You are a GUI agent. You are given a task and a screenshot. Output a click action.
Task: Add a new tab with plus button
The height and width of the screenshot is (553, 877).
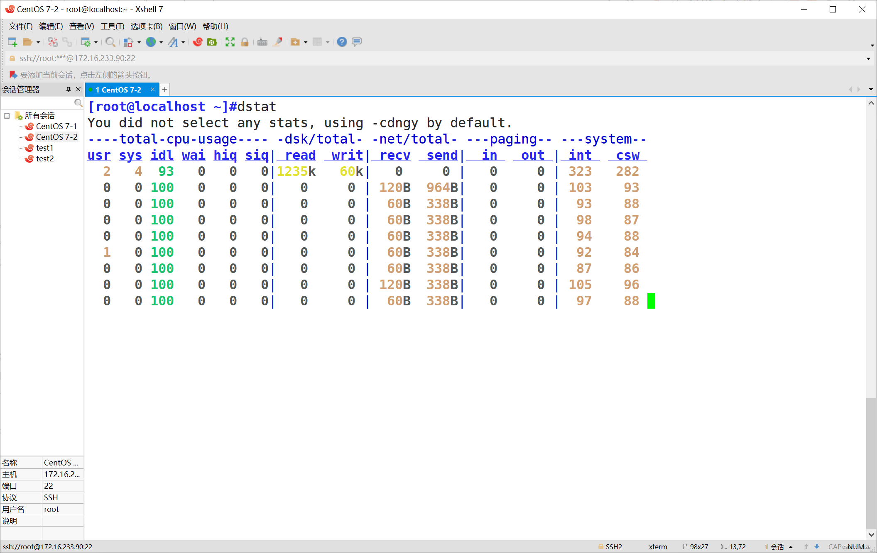165,89
